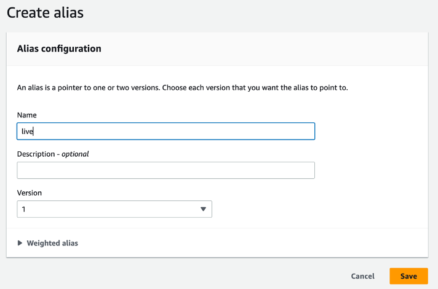Click the value 1 in Version selector
Viewport: 438px width, 289px height.
tap(24, 209)
